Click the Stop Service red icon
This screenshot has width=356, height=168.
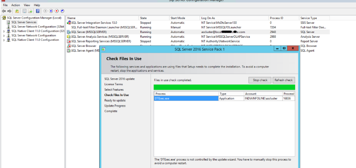57,11
